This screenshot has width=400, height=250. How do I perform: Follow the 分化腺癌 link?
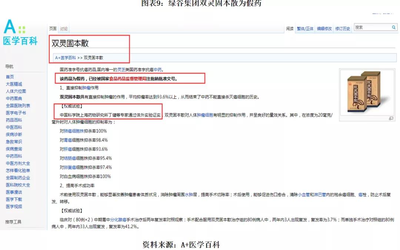(x=118, y=220)
